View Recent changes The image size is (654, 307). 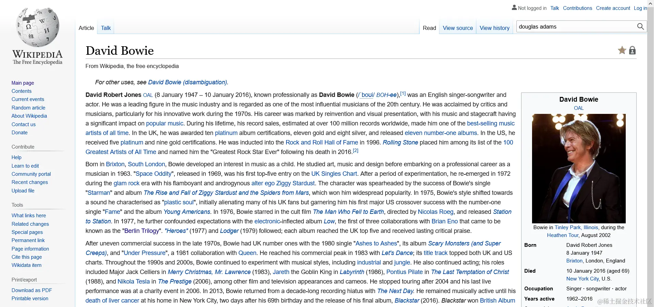[x=30, y=182]
